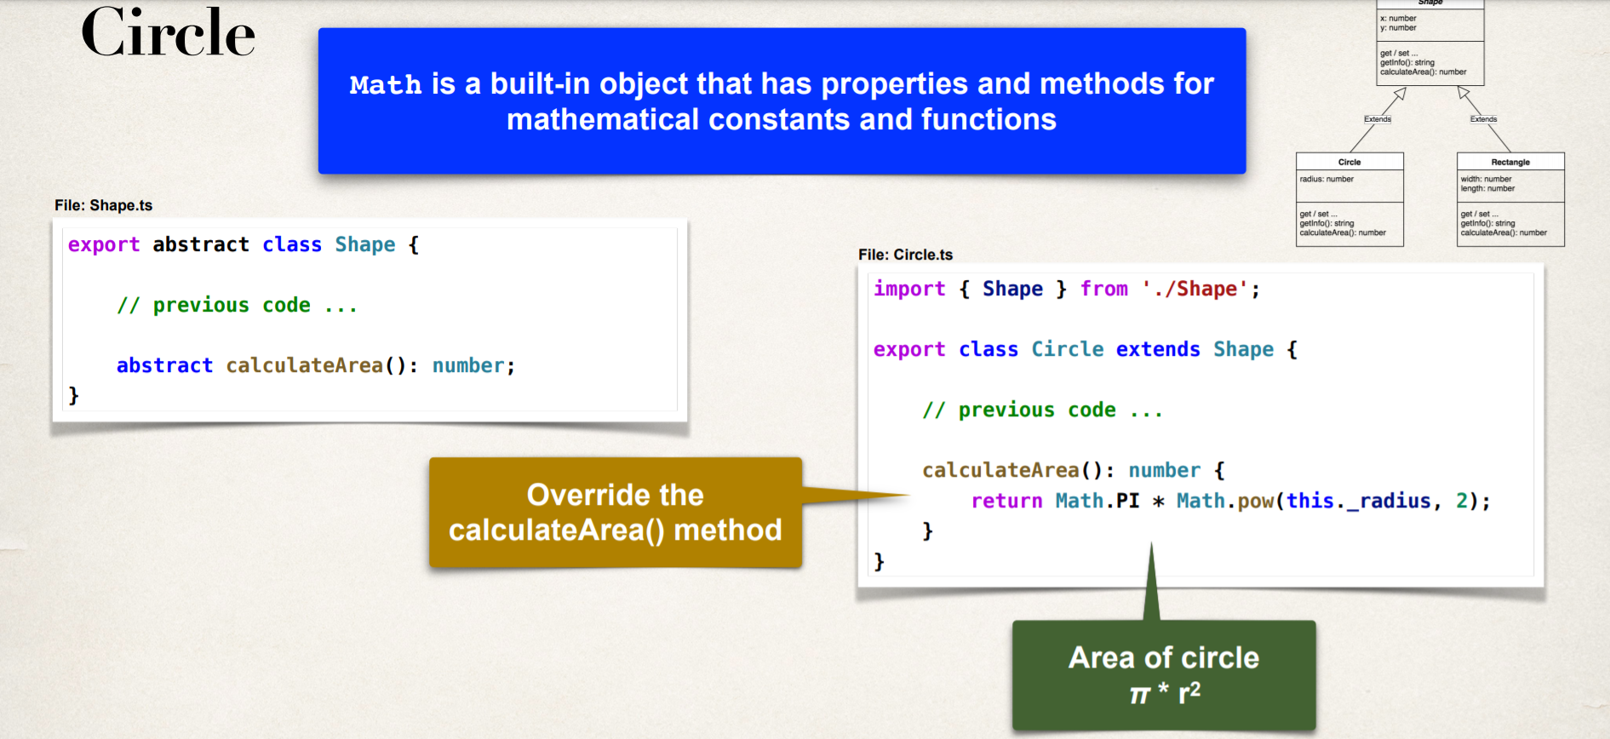Click "getInfo(): string" in UML Rectangle box

tap(1490, 223)
